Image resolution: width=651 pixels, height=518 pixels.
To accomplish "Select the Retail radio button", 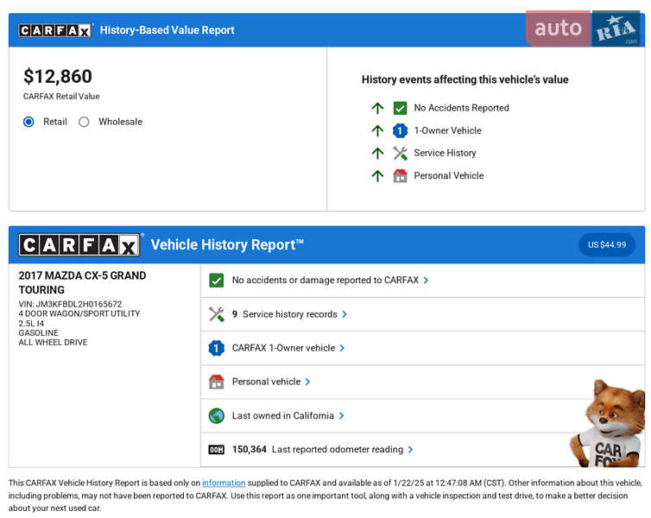I will click(x=29, y=122).
